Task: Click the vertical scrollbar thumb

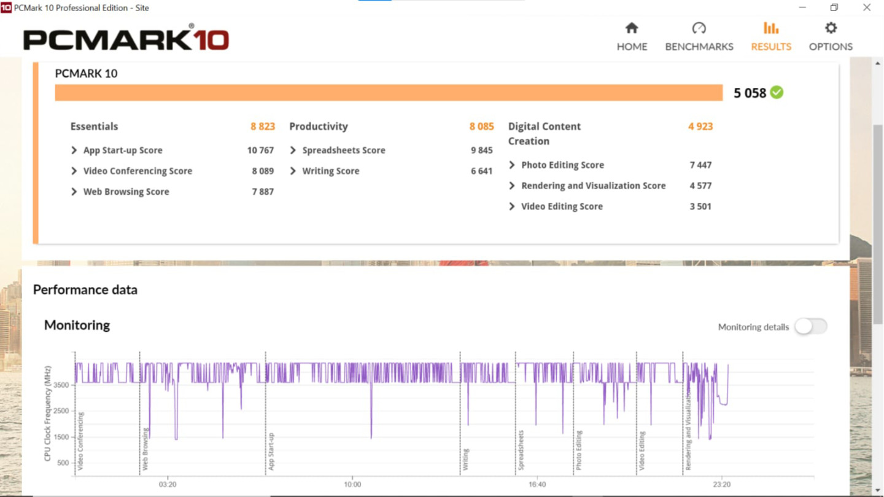Action: (x=878, y=224)
